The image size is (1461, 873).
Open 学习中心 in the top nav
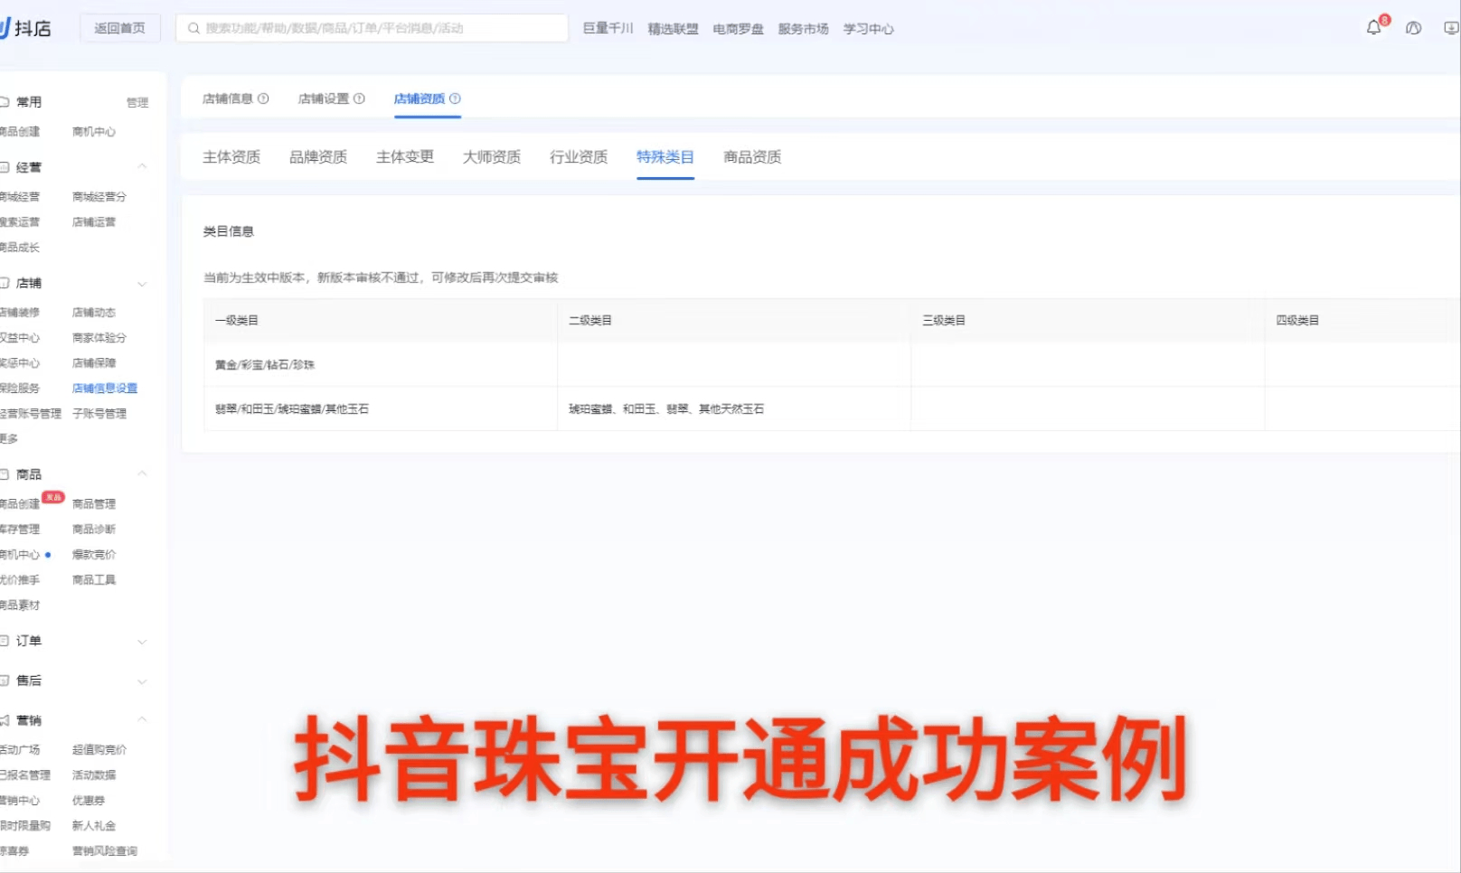869,29
